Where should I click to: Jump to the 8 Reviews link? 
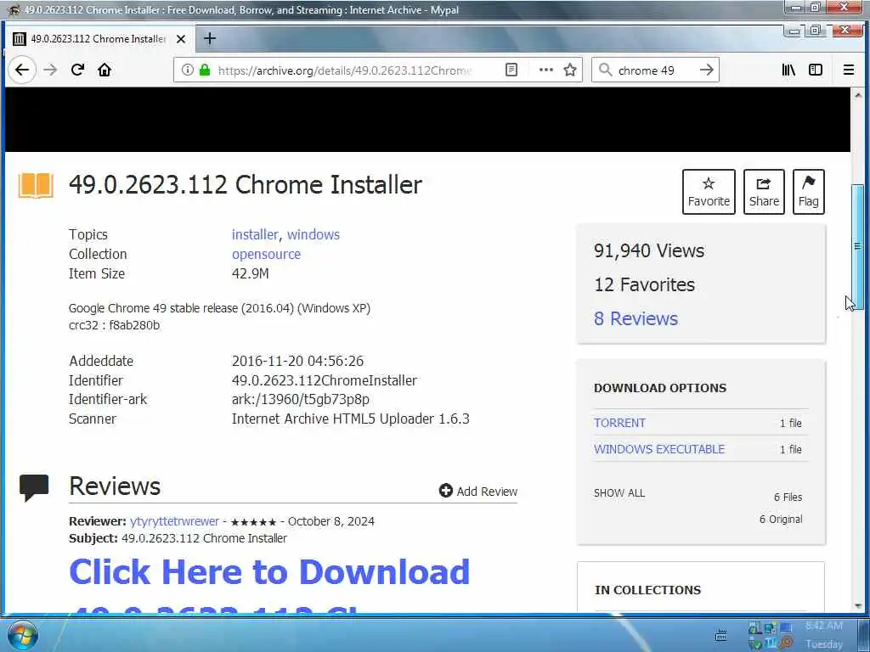tap(636, 319)
